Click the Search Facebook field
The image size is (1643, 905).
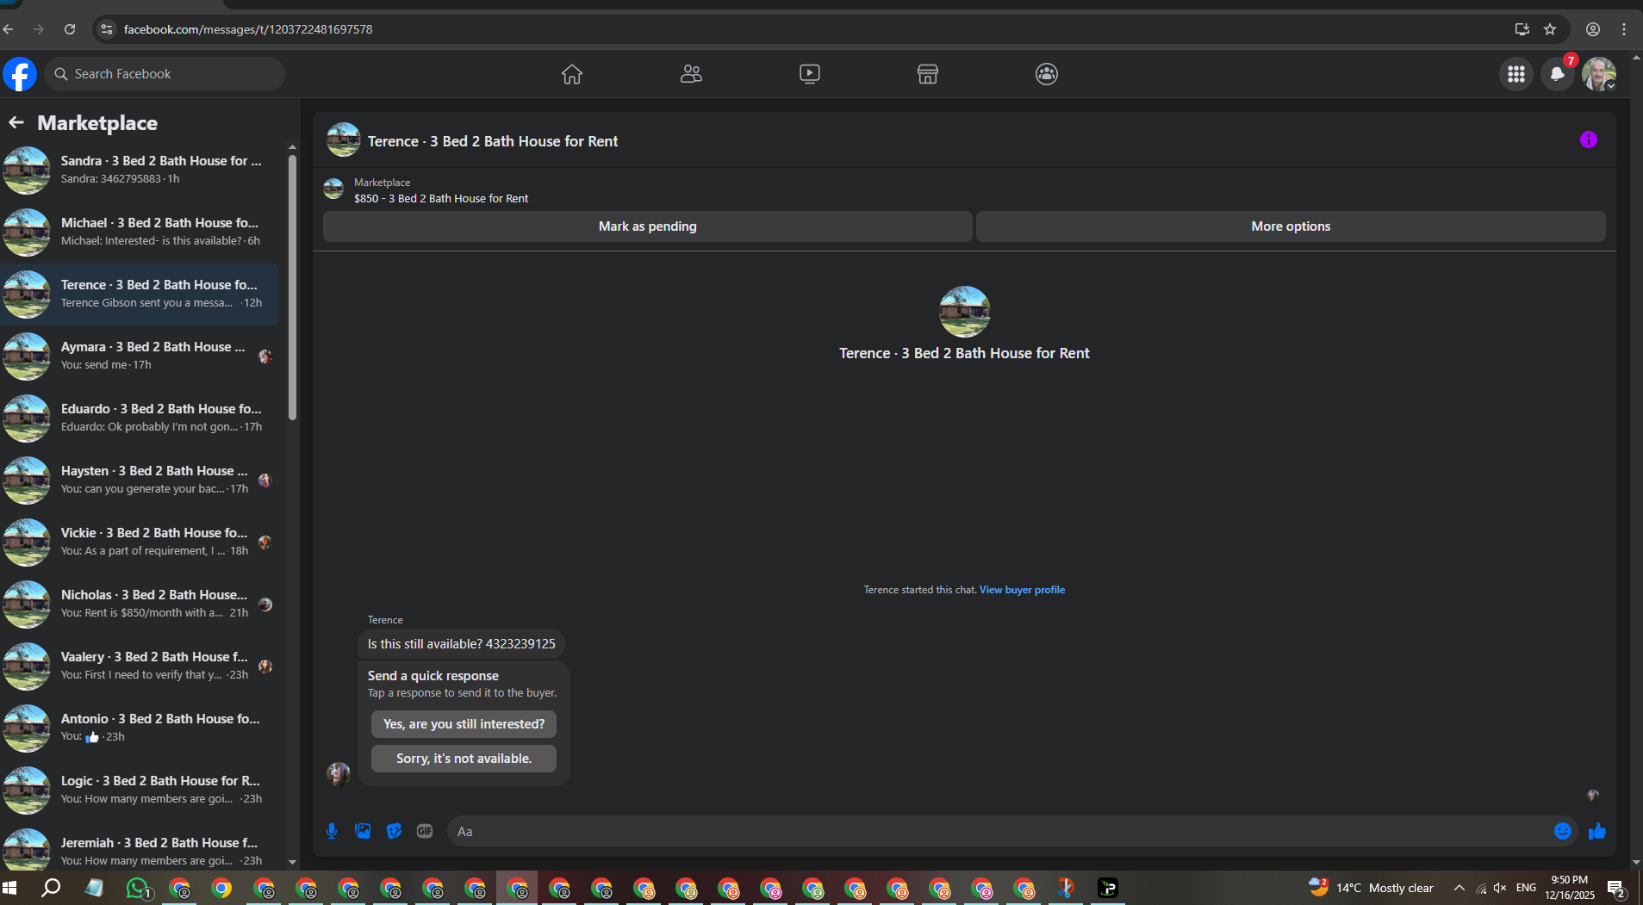165,74
